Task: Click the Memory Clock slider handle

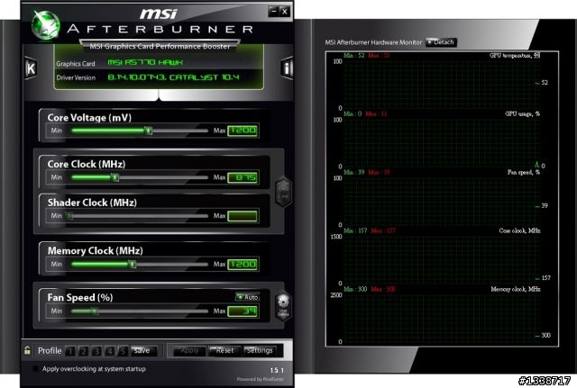Action: pos(133,264)
